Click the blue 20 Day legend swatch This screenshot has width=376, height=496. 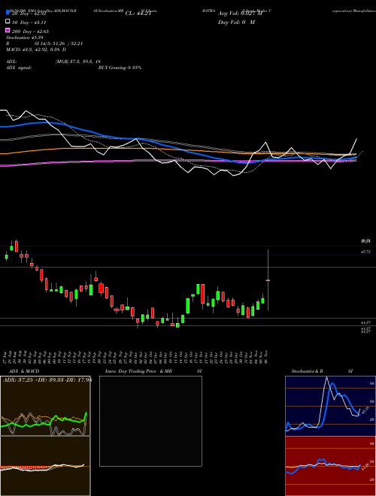tap(8, 12)
